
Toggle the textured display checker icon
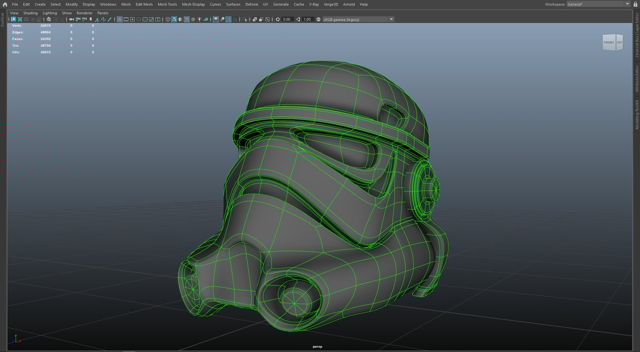click(x=193, y=20)
